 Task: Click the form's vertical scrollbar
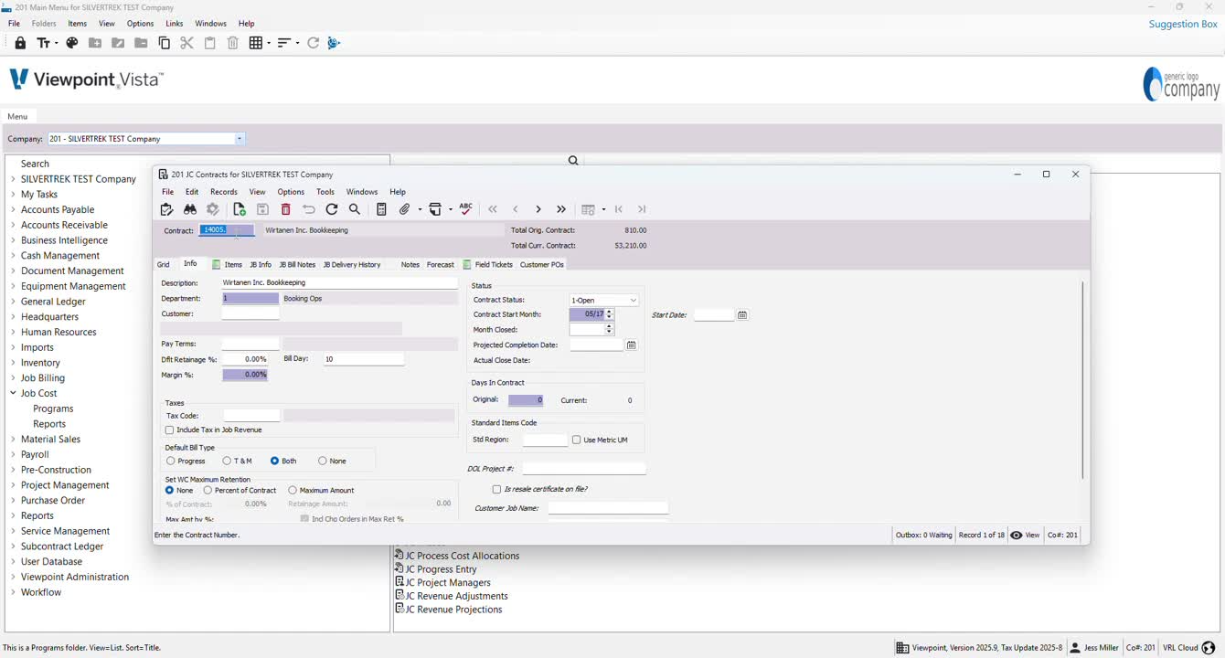pos(1083,379)
